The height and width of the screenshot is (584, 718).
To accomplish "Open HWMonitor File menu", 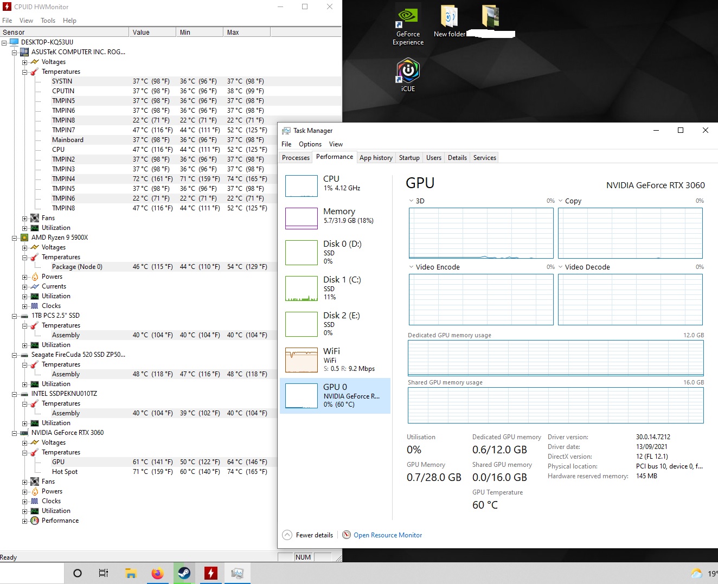I will tap(7, 21).
